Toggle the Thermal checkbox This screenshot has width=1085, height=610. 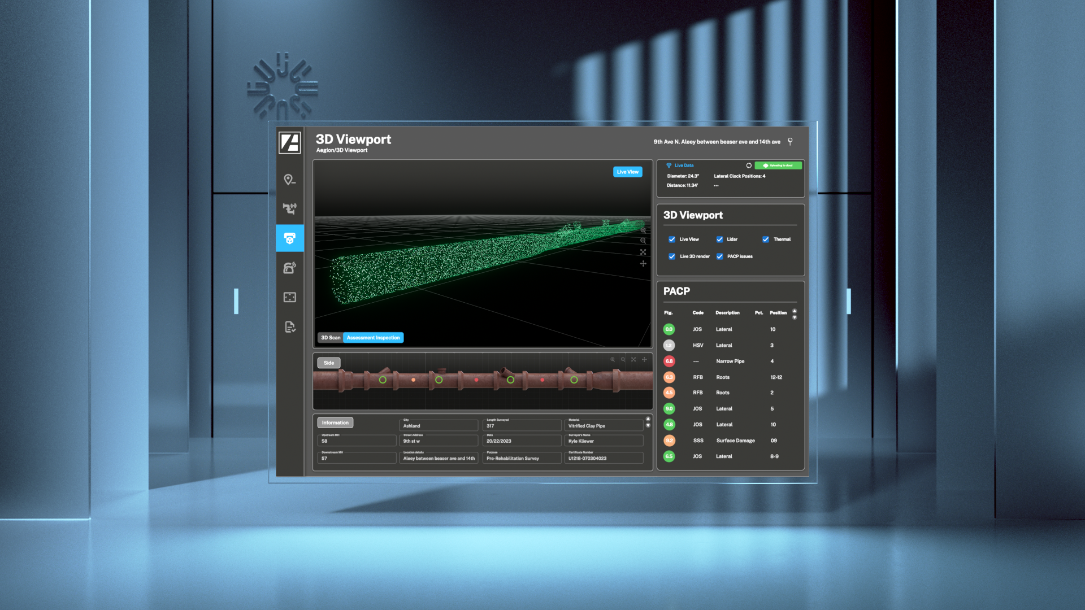(x=766, y=239)
